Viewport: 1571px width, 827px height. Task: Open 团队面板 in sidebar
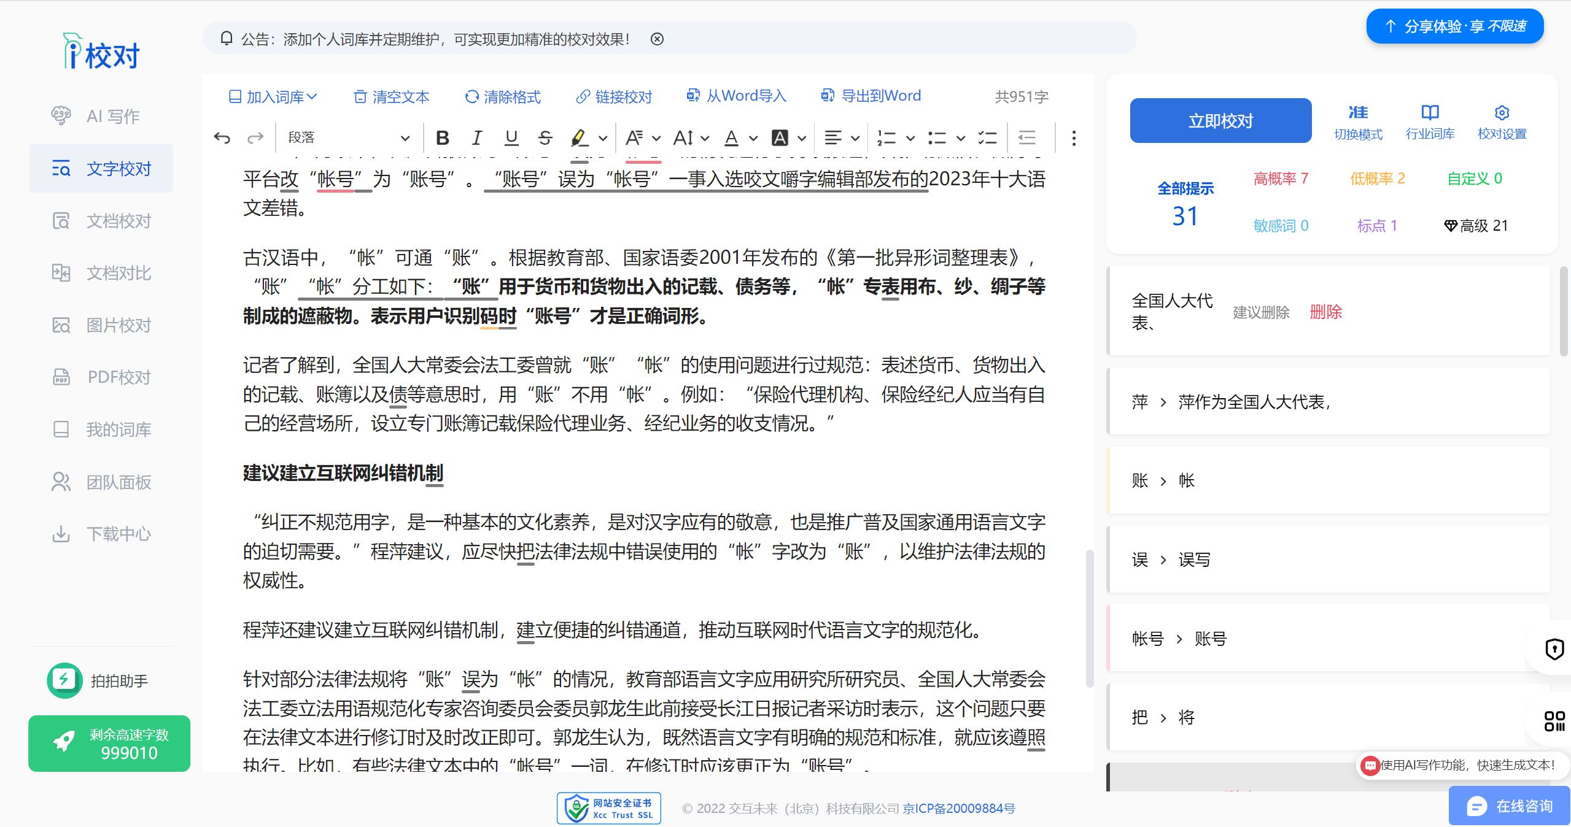coord(101,482)
